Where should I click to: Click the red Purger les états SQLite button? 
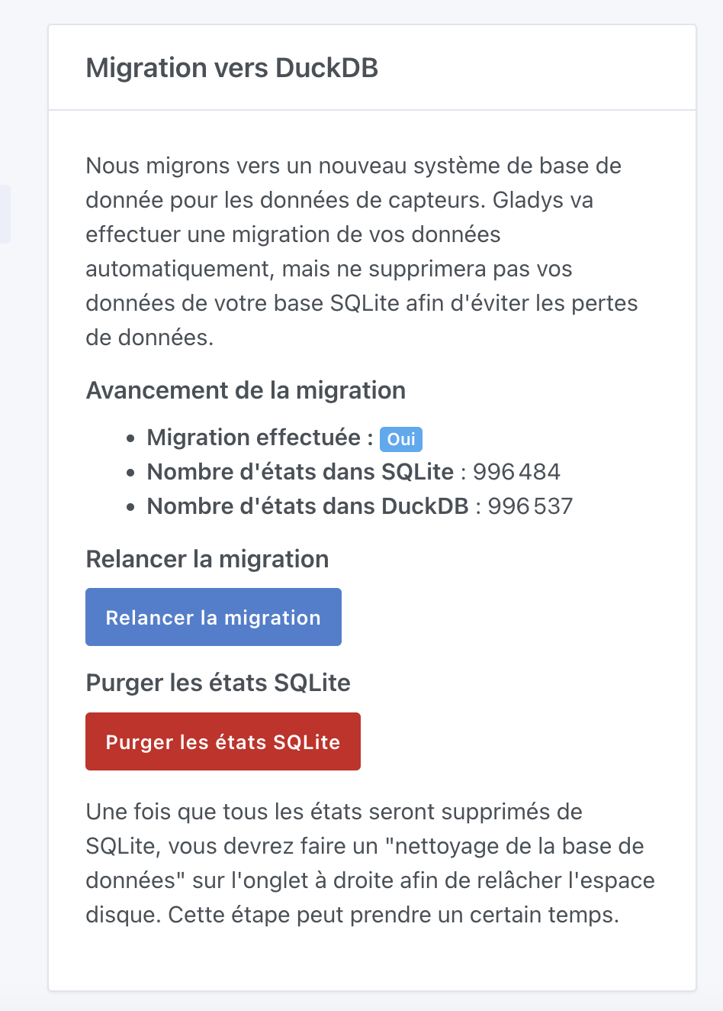point(223,741)
